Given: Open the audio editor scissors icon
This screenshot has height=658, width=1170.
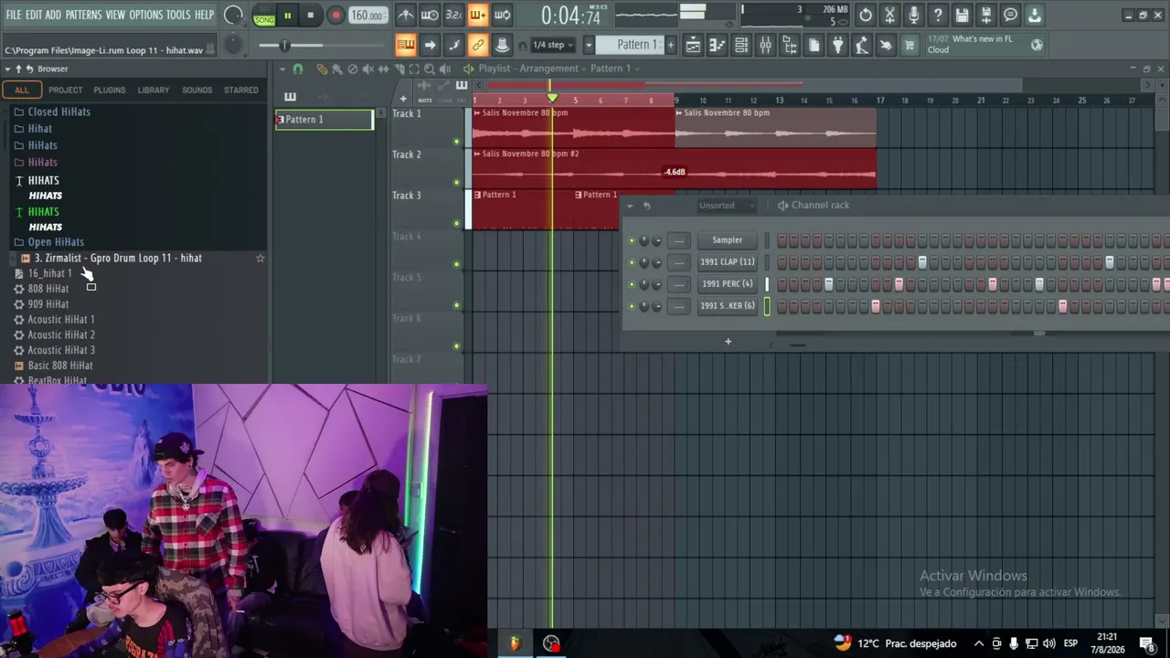Looking at the screenshot, I should (889, 15).
